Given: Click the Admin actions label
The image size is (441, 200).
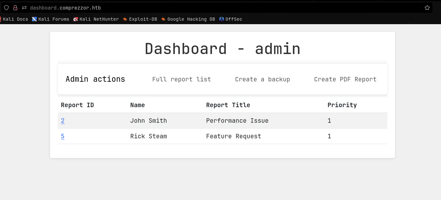Looking at the screenshot, I should 95,79.
